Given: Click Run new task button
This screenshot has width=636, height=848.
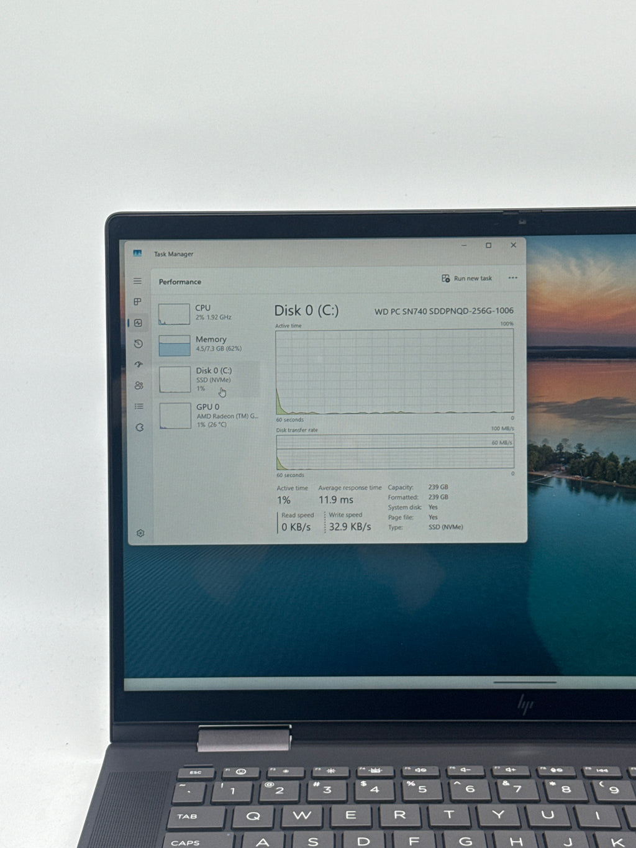Looking at the screenshot, I should coord(467,278).
